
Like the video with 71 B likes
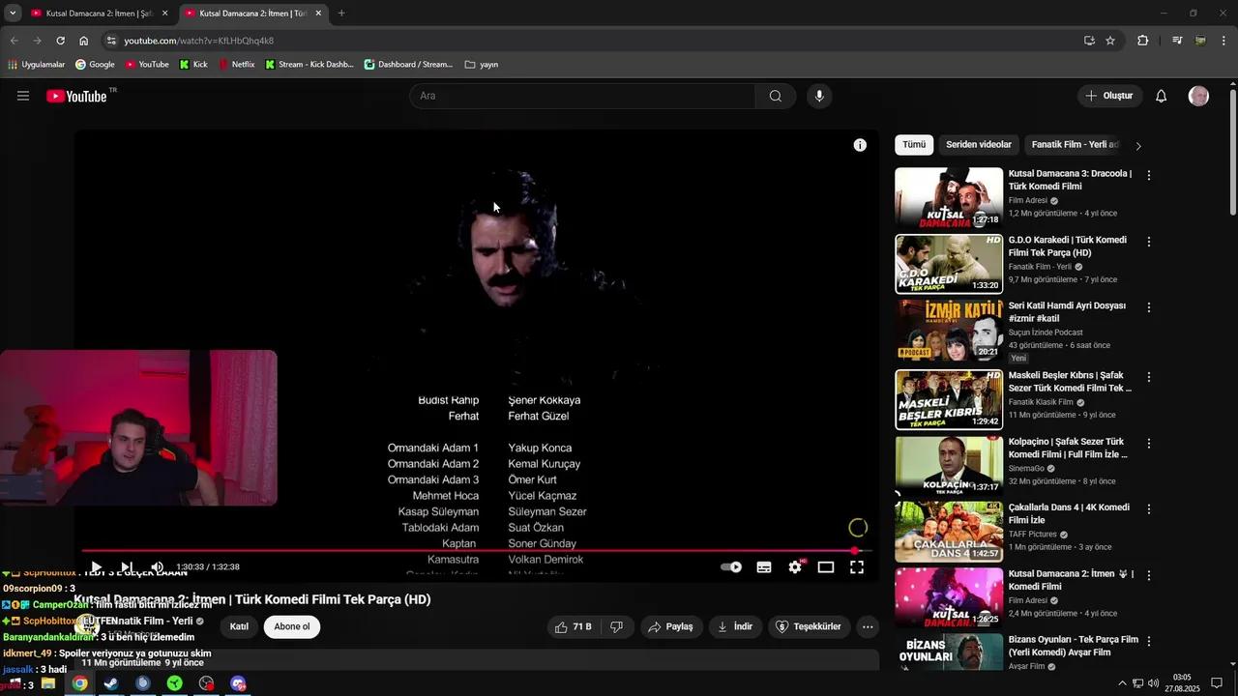(x=573, y=626)
